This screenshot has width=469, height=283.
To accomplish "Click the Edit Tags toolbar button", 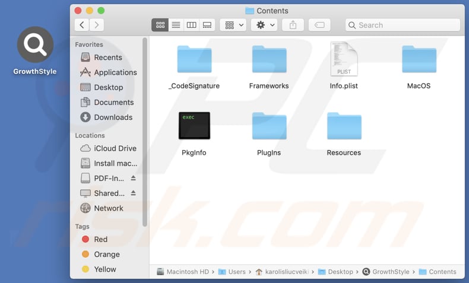I will coord(319,25).
